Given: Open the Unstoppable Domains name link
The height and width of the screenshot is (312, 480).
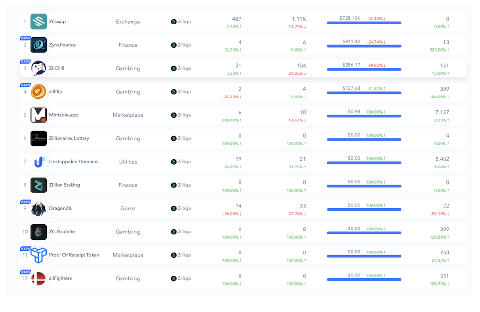Looking at the screenshot, I should (73, 162).
